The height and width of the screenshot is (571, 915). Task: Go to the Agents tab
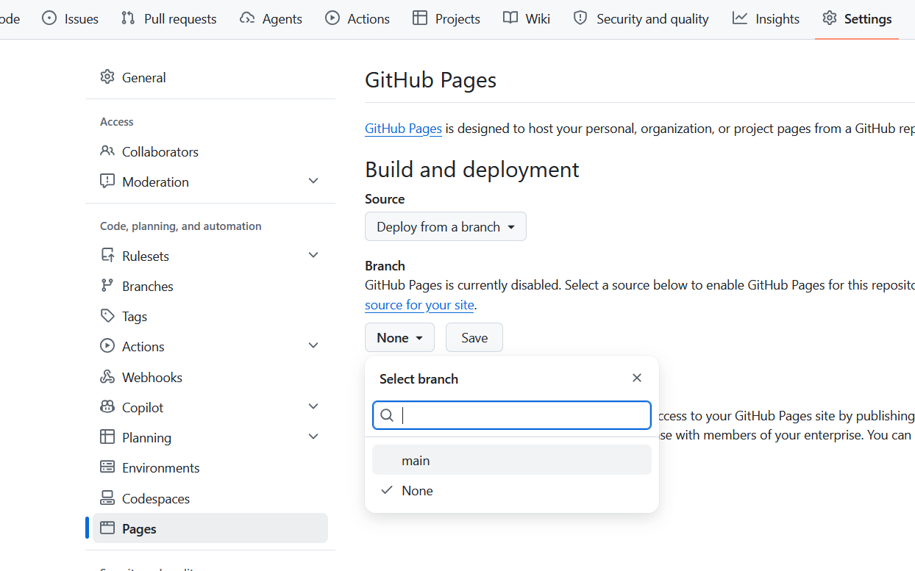pos(271,19)
